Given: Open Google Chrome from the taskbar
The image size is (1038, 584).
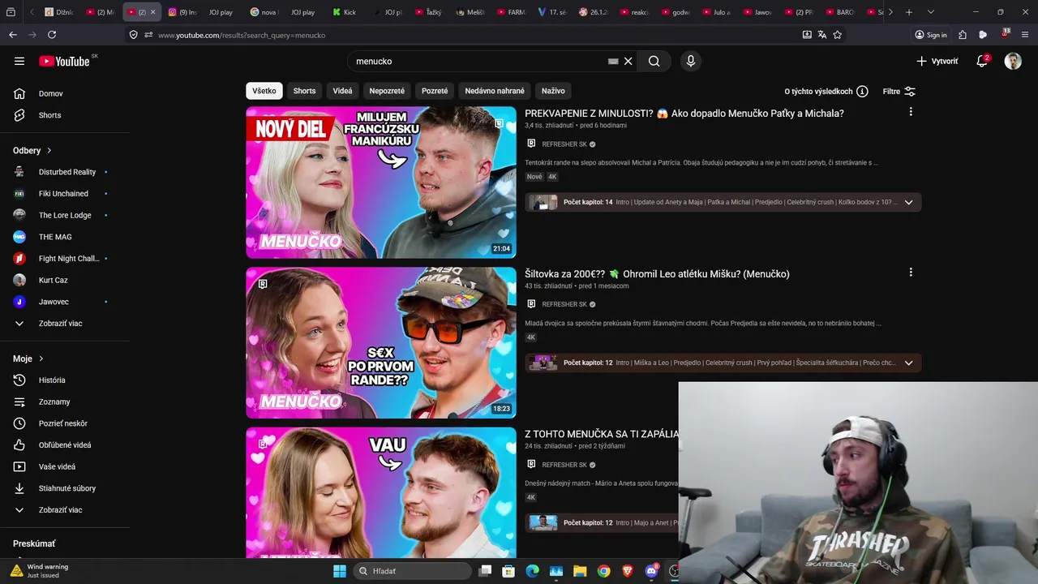Looking at the screenshot, I should click(604, 571).
